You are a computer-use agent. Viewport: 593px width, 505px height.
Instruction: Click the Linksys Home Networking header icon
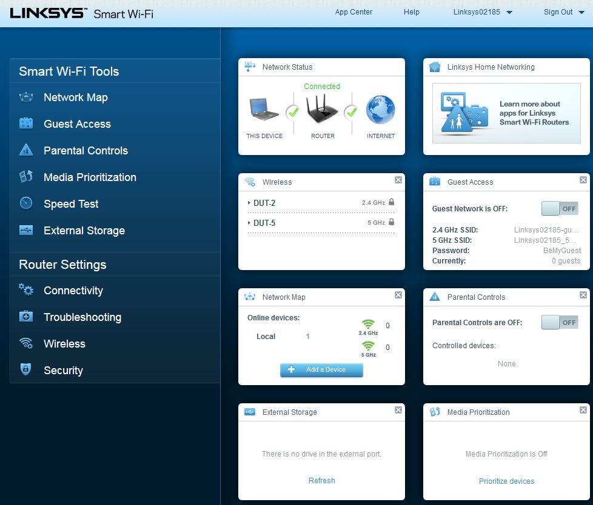pyautogui.click(x=435, y=67)
